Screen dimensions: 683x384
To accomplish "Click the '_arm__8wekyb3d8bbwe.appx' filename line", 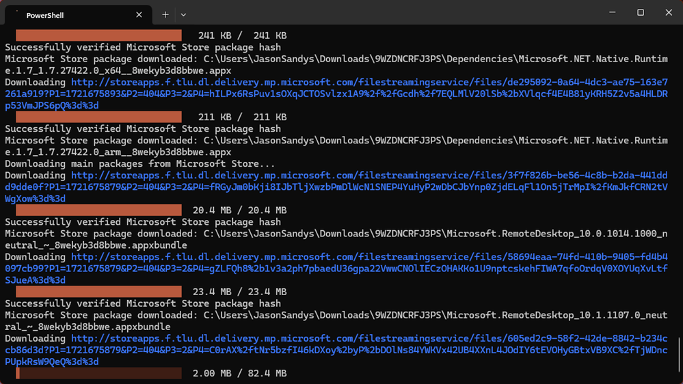I will [x=118, y=152].
